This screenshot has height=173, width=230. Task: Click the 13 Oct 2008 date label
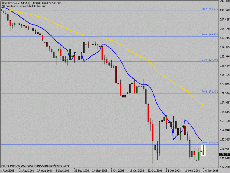click(x=137, y=170)
